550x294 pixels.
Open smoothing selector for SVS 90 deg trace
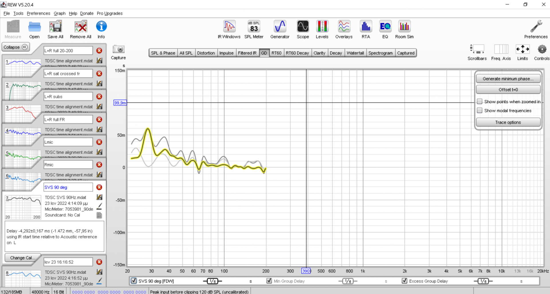point(212,281)
